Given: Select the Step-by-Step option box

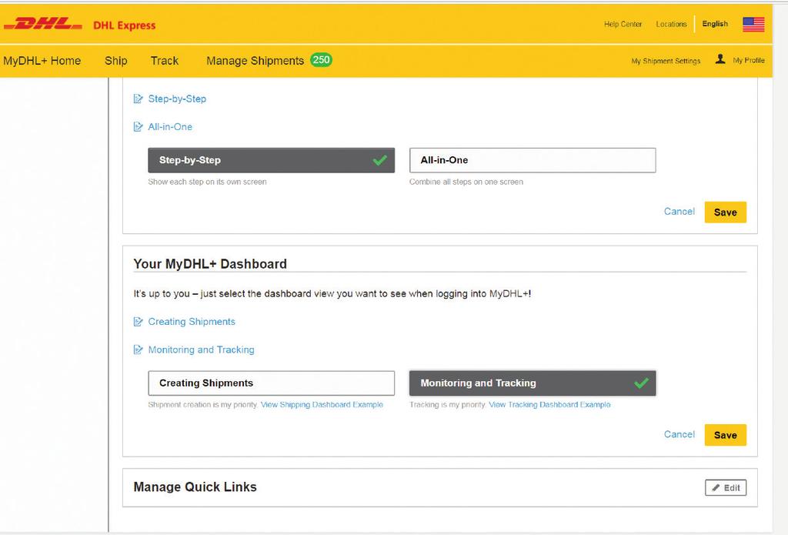Looking at the screenshot, I should 272,160.
